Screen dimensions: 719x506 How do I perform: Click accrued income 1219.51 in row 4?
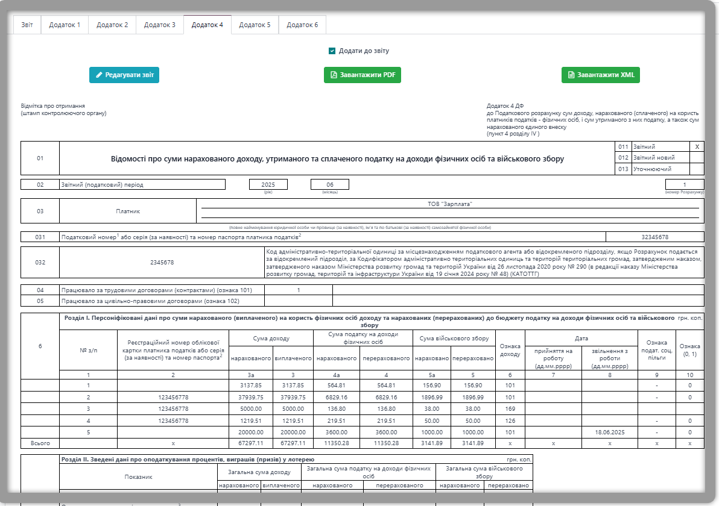(x=251, y=421)
